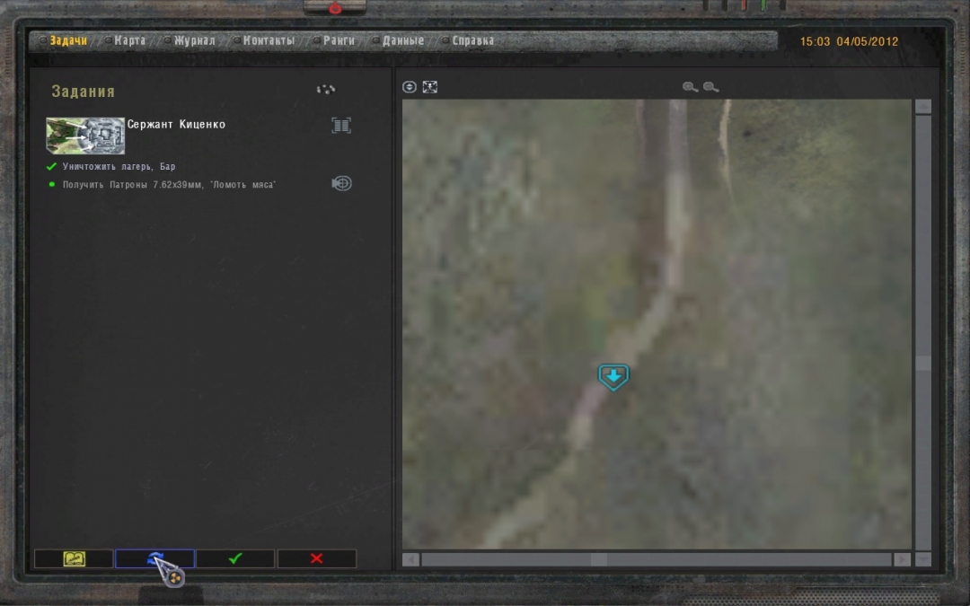Open the Журнал tab
Image resolution: width=970 pixels, height=606 pixels.
[195, 40]
